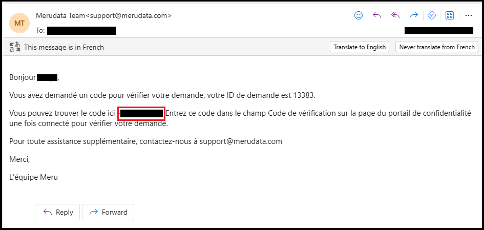Open the Apps grid icon
The height and width of the screenshot is (230, 484).
click(x=450, y=15)
